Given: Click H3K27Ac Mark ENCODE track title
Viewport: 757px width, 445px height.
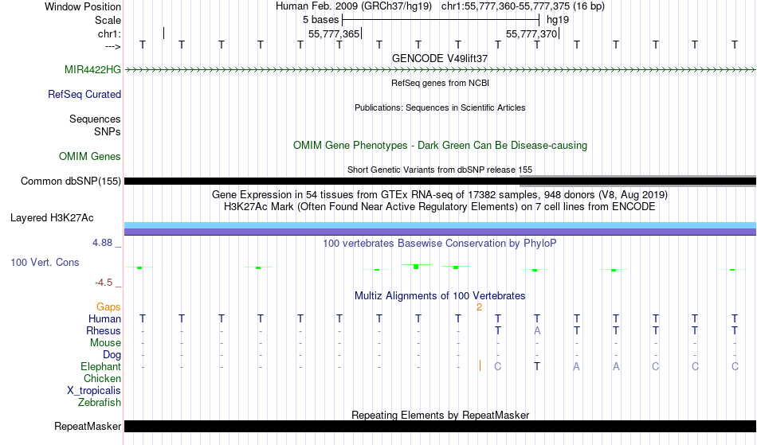Looking at the screenshot, I should click(x=440, y=207).
